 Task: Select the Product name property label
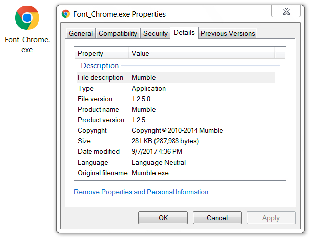coord(98,109)
